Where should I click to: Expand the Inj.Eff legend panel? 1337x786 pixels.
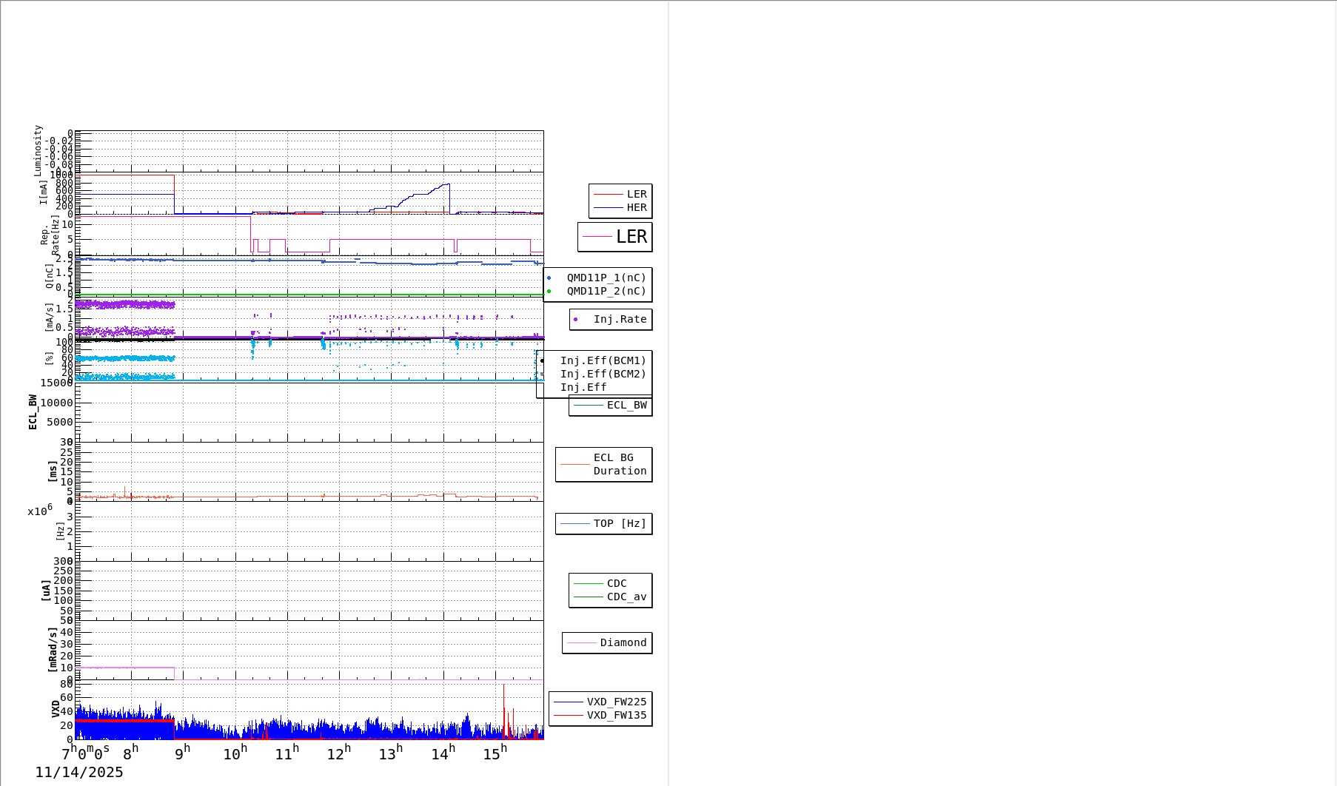[x=592, y=387]
